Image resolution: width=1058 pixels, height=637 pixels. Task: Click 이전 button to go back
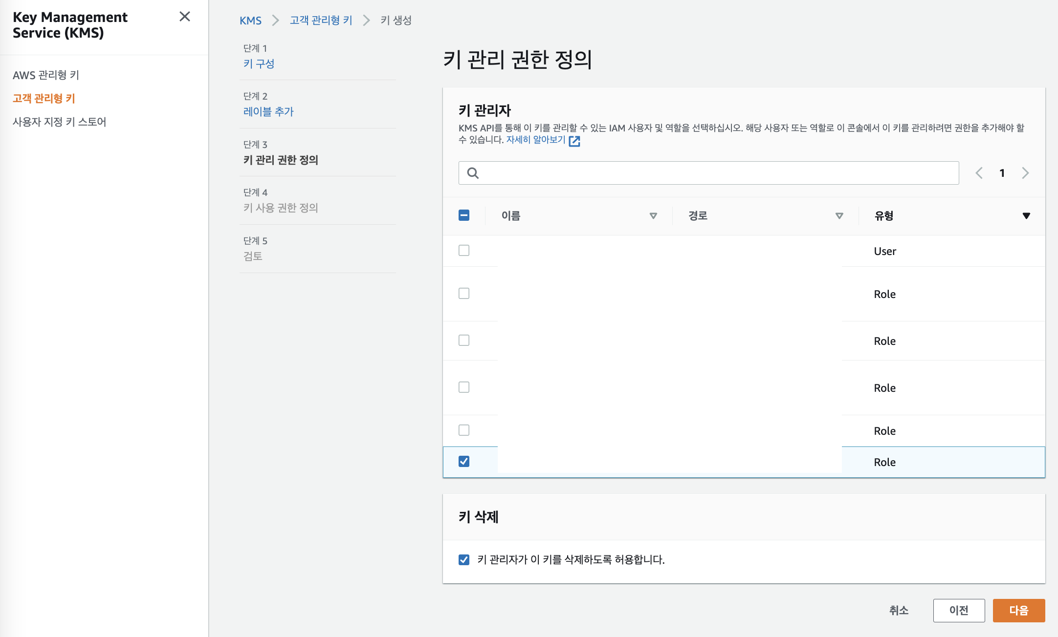pos(958,610)
